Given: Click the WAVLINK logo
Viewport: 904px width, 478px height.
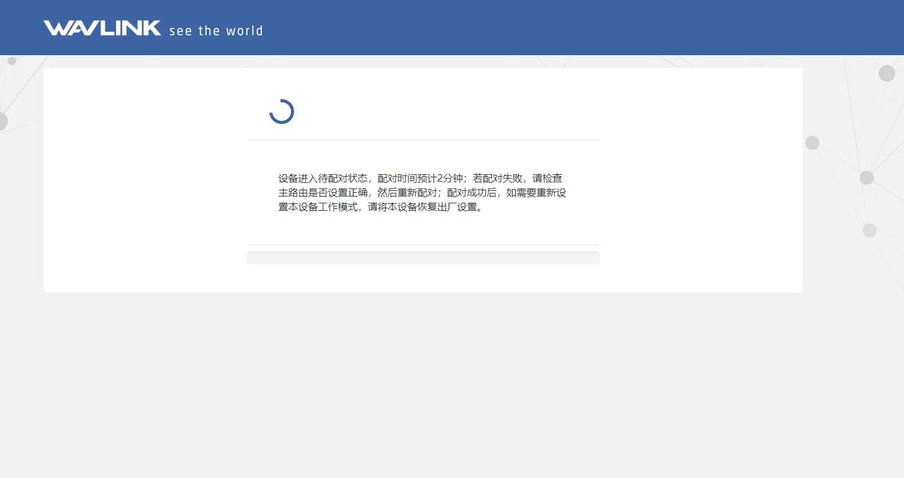Looking at the screenshot, I should pos(101,27).
